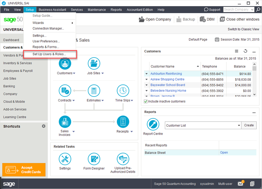Viewport: 262px width, 189px height.
Task: Expand the Customers icon dropdown arrow
Action: 74,73
